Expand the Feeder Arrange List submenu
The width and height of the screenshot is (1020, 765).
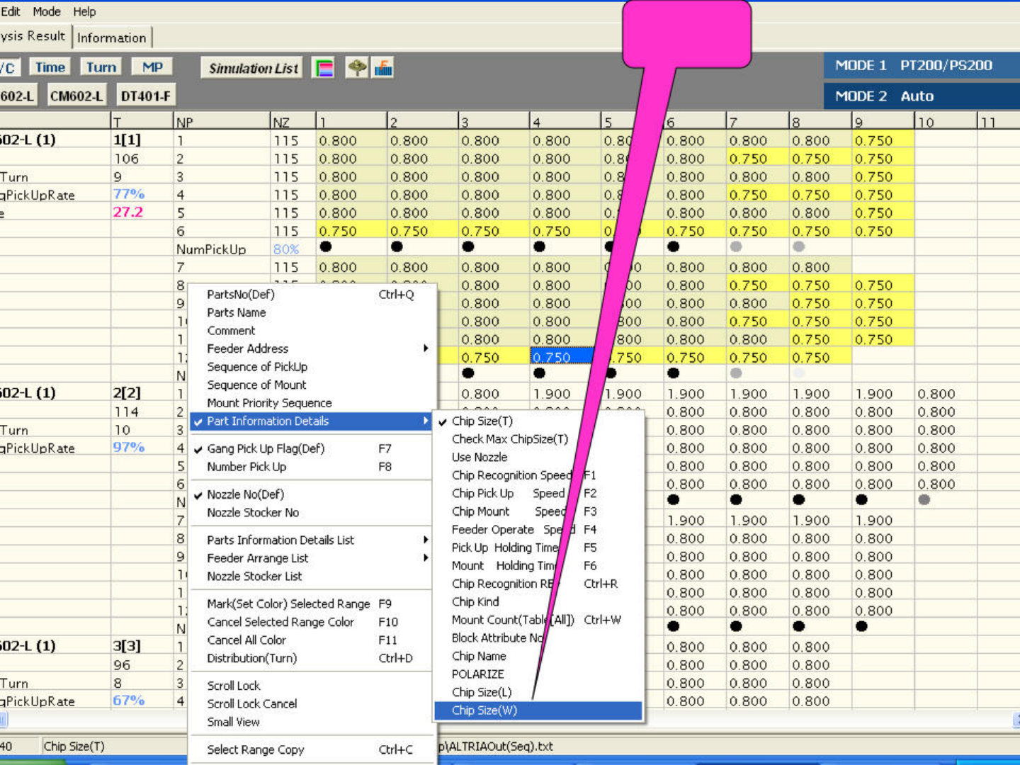(258, 558)
